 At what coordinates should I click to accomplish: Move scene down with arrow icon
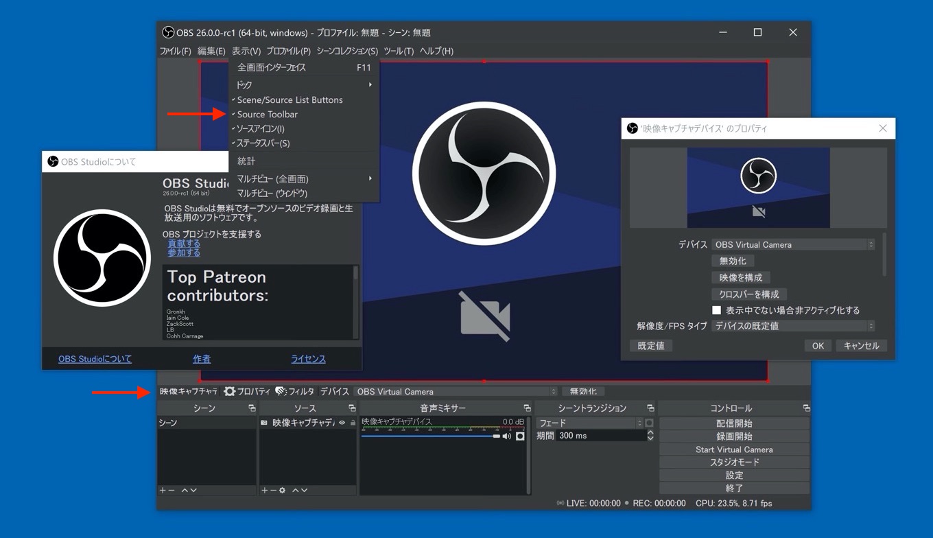pyautogui.click(x=193, y=490)
